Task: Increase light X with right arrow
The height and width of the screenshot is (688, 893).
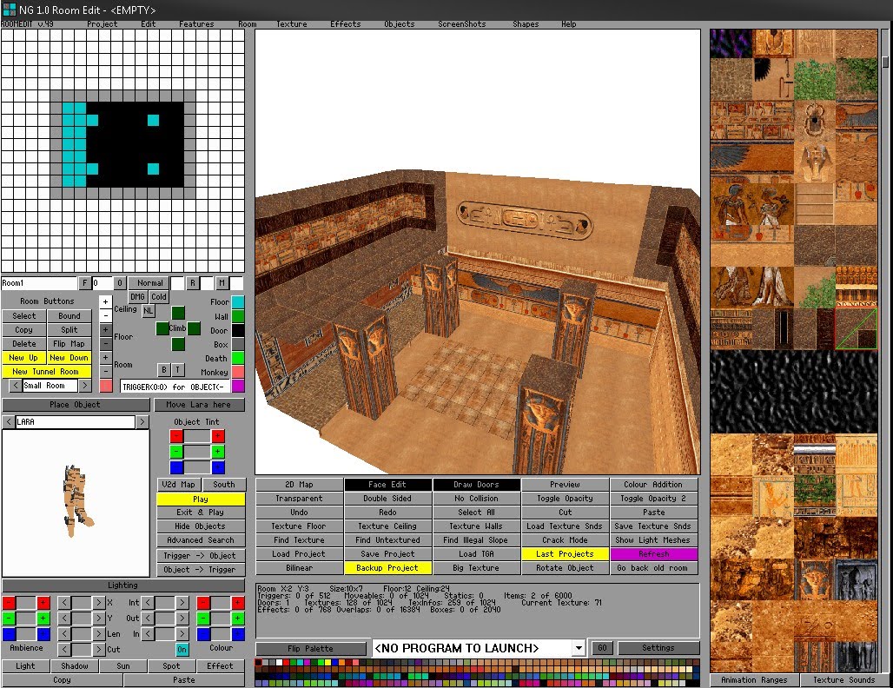Action: coord(98,603)
